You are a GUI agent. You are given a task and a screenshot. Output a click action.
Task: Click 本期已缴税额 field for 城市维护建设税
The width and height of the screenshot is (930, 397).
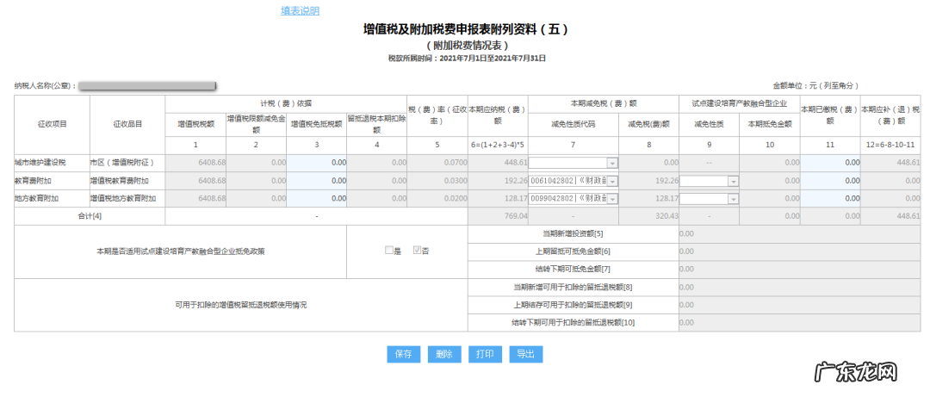pyautogui.click(x=830, y=163)
